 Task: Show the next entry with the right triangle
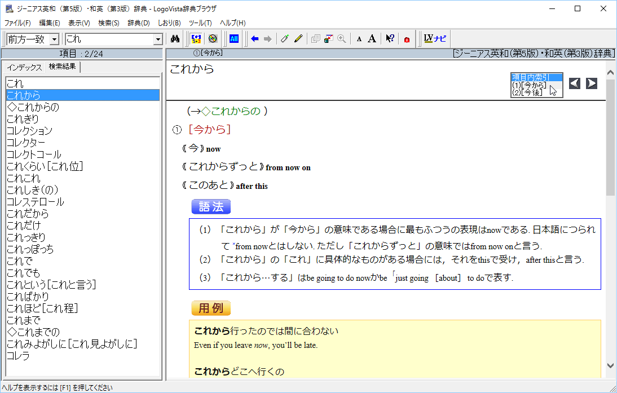coord(591,83)
